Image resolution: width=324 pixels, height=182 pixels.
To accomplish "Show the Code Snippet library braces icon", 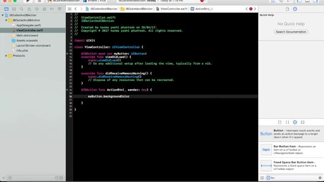I will pyautogui.click(x=287, y=122).
